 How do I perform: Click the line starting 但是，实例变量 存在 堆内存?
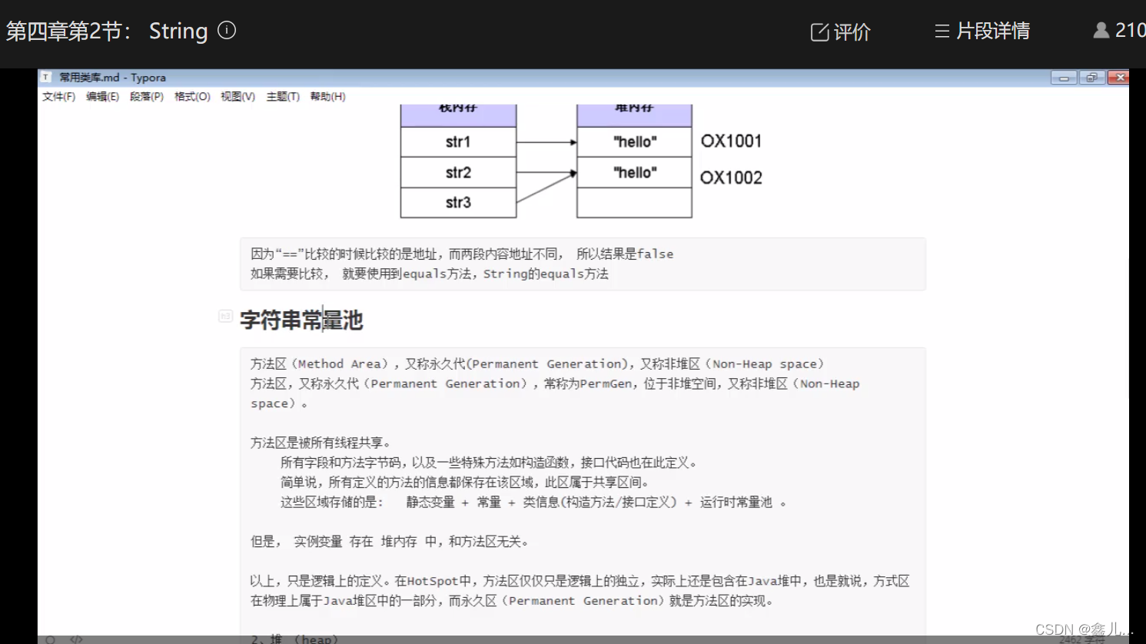pos(390,542)
